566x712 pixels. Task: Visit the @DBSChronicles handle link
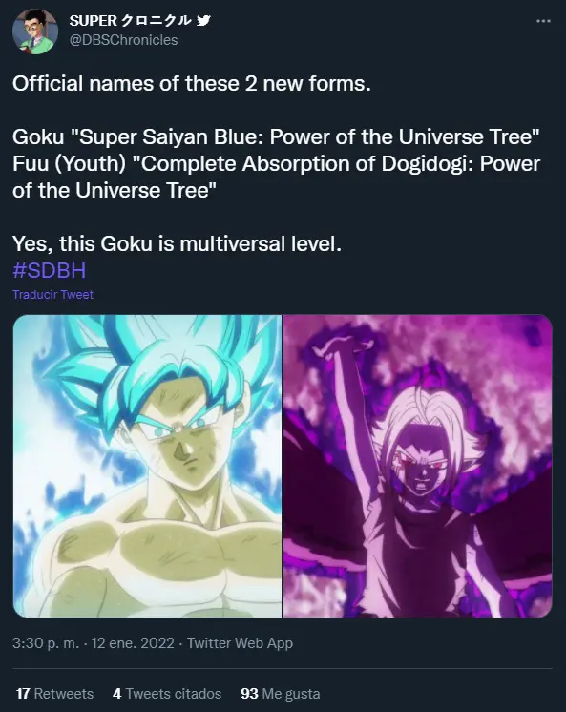tap(123, 40)
